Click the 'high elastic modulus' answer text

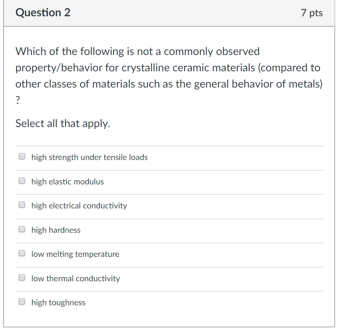click(67, 181)
